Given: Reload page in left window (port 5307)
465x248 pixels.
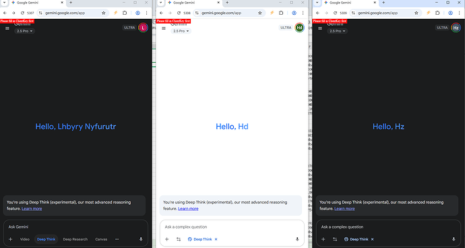Looking at the screenshot, I should pyautogui.click(x=22, y=13).
